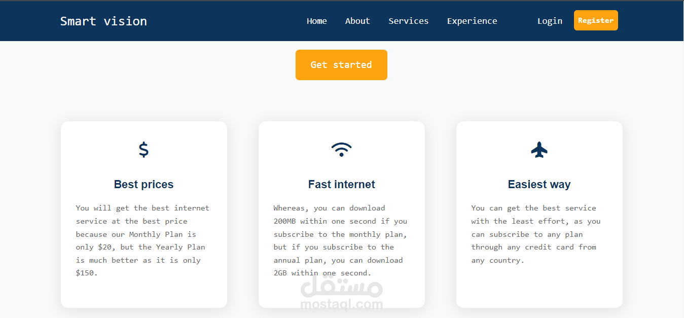The image size is (684, 318).
Task: Click the $150 yearly price text
Action: coord(85,273)
